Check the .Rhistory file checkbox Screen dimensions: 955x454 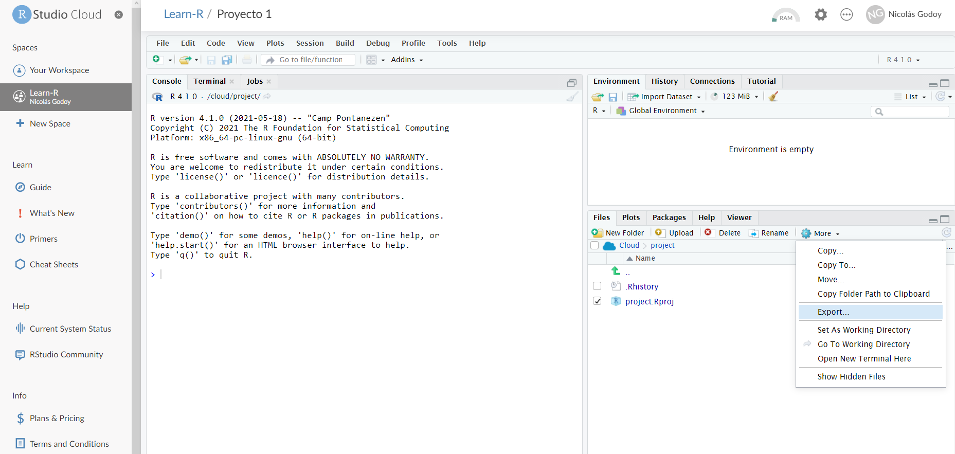[x=597, y=286]
